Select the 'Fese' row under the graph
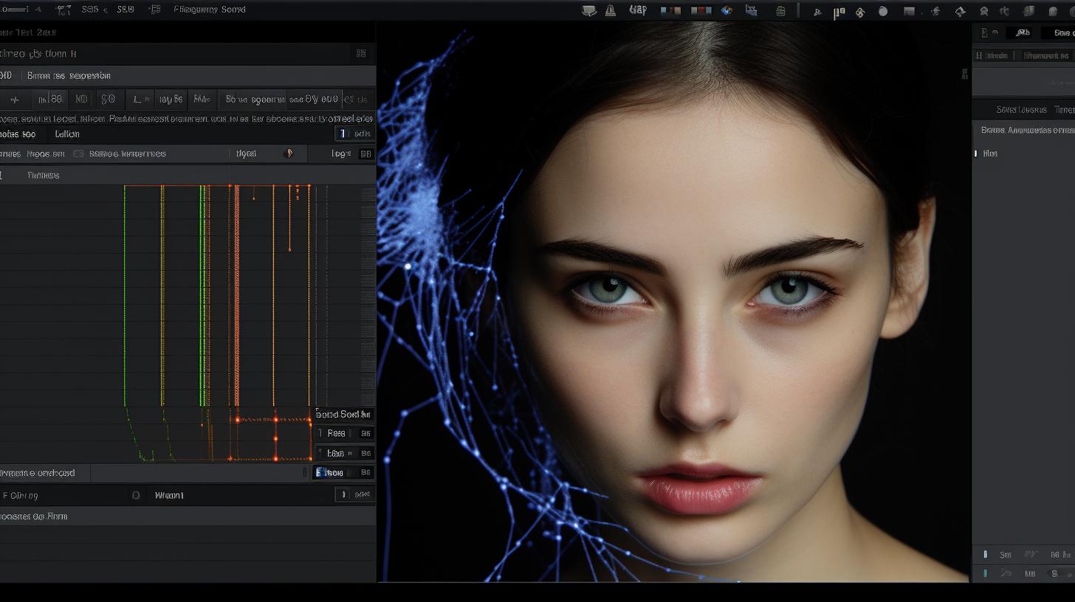 click(345, 434)
